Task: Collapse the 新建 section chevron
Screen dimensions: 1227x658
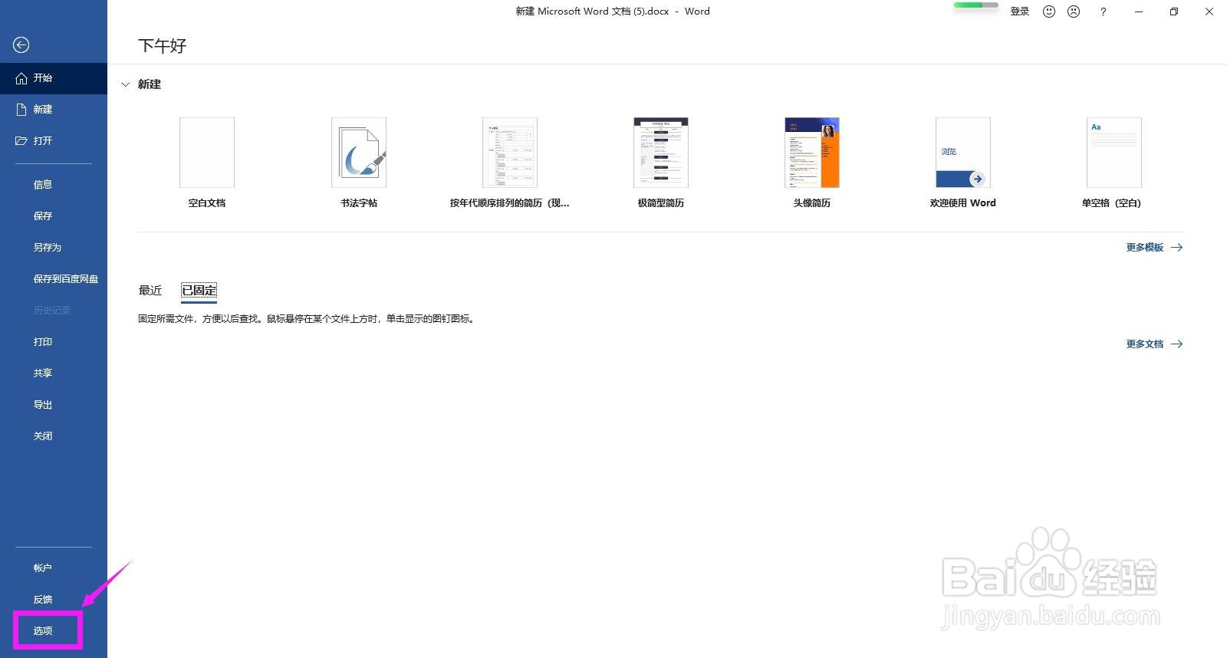Action: pyautogui.click(x=125, y=85)
